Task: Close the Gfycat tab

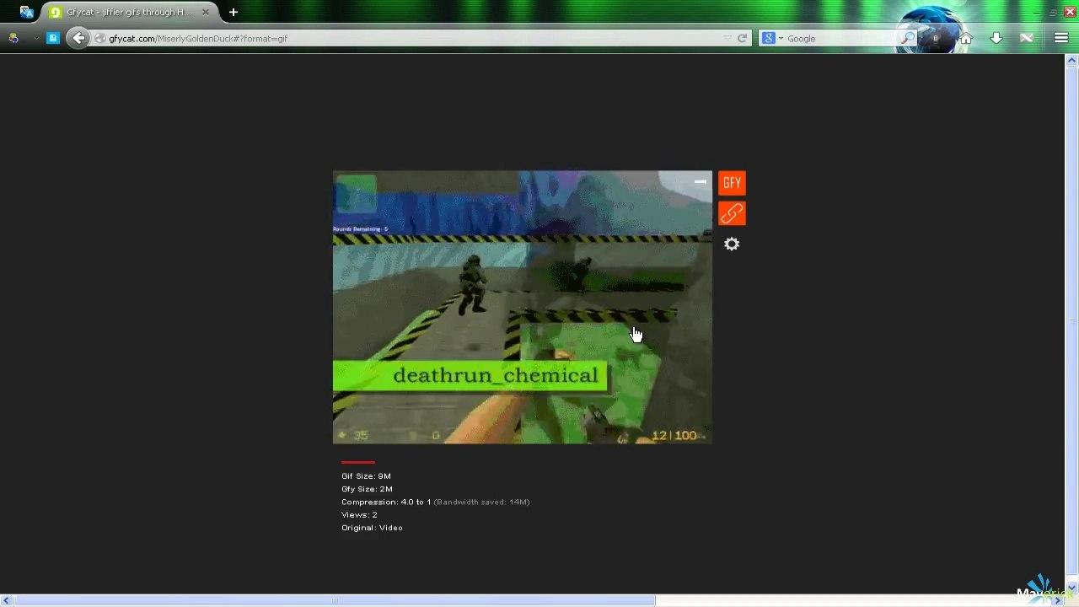Action: 205,12
